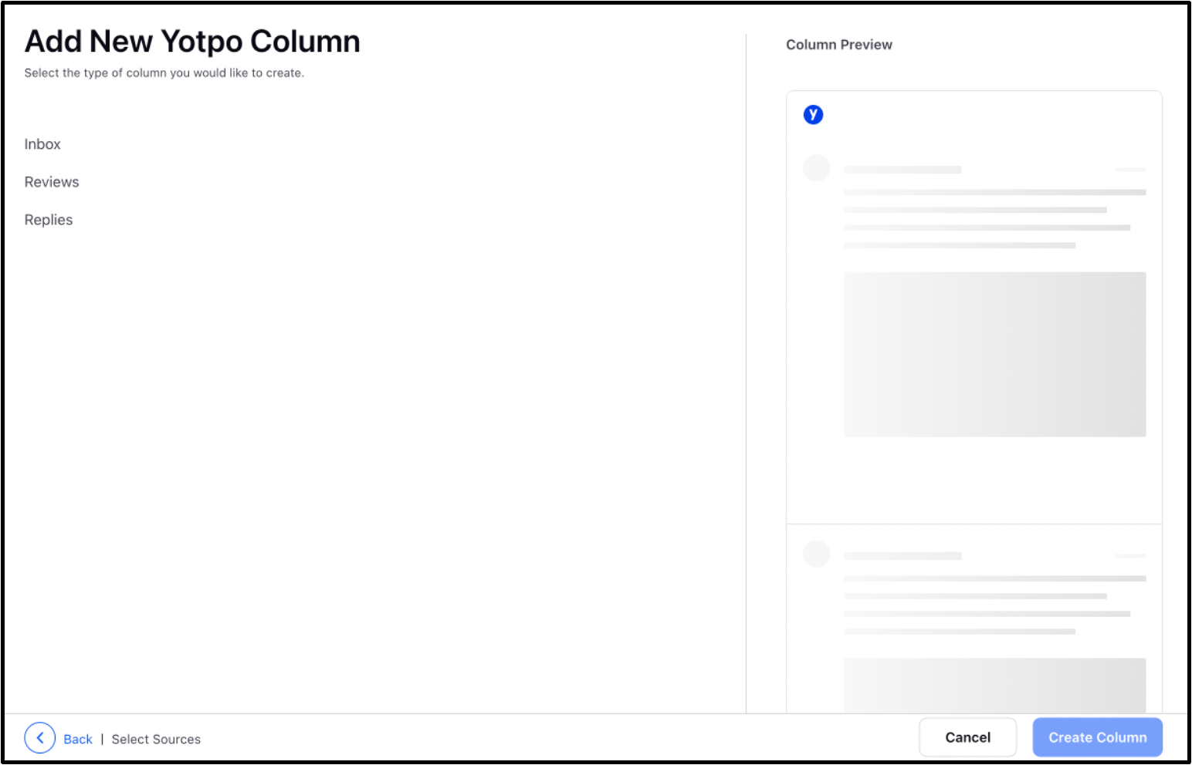Viewport: 1192px width, 765px height.
Task: Click the first placeholder avatar in preview
Action: point(816,167)
